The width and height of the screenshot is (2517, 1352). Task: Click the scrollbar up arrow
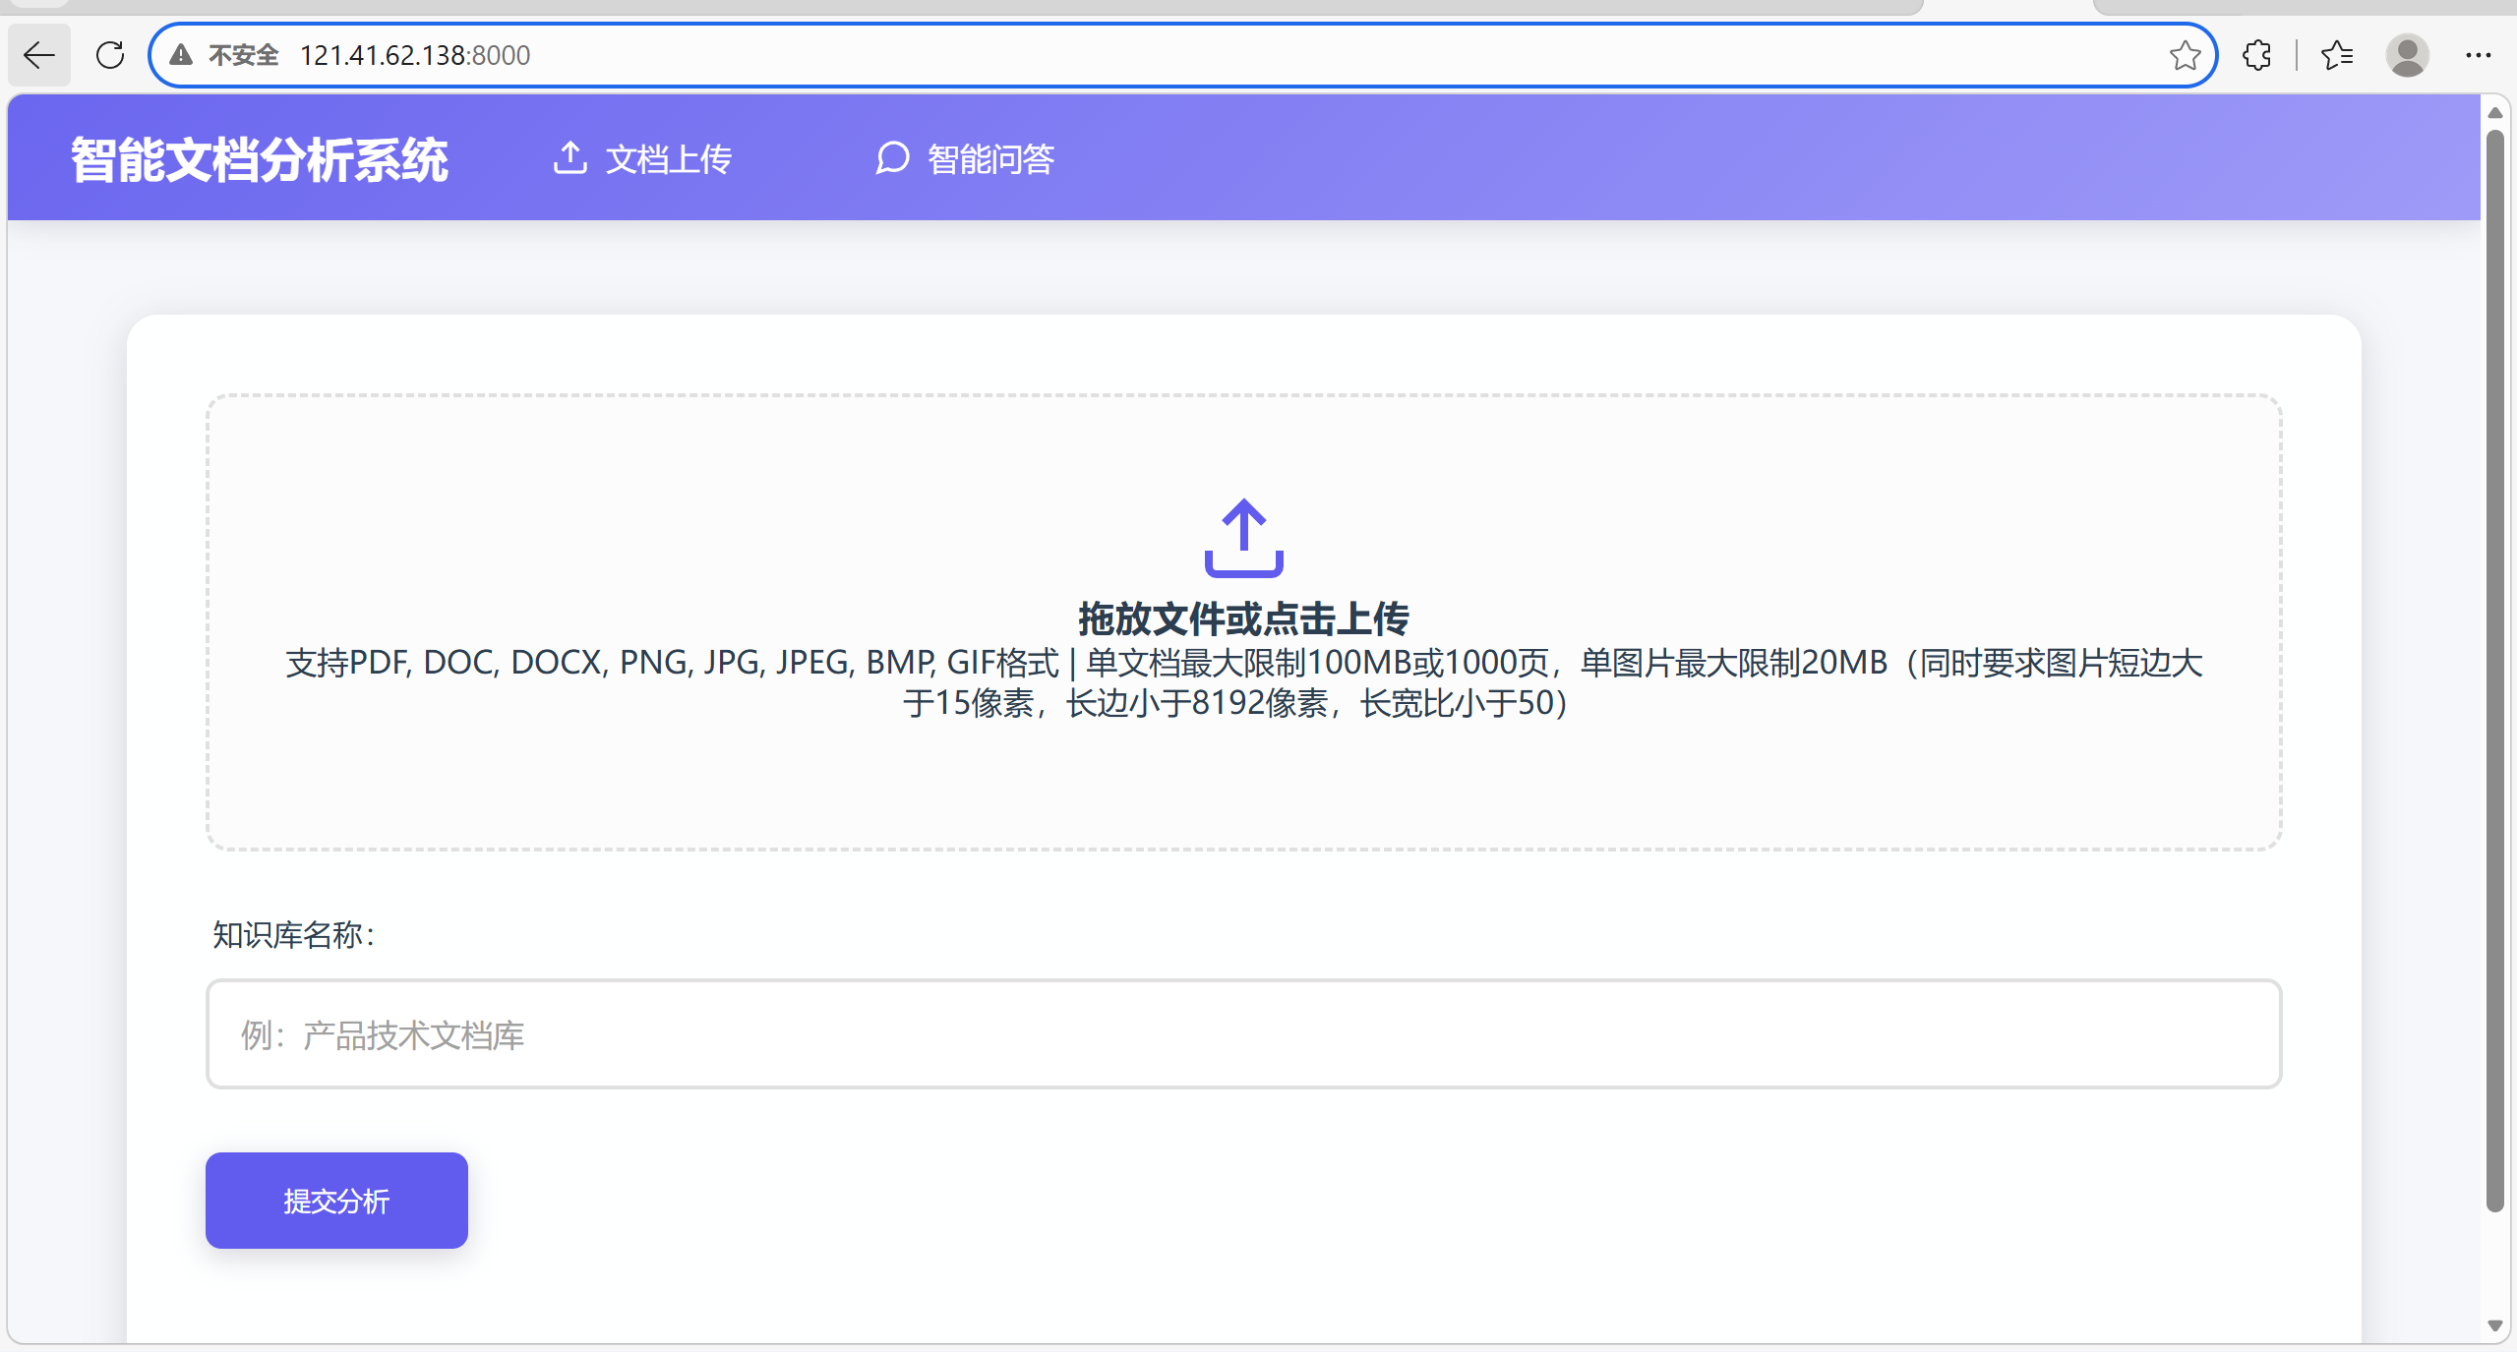(2494, 113)
